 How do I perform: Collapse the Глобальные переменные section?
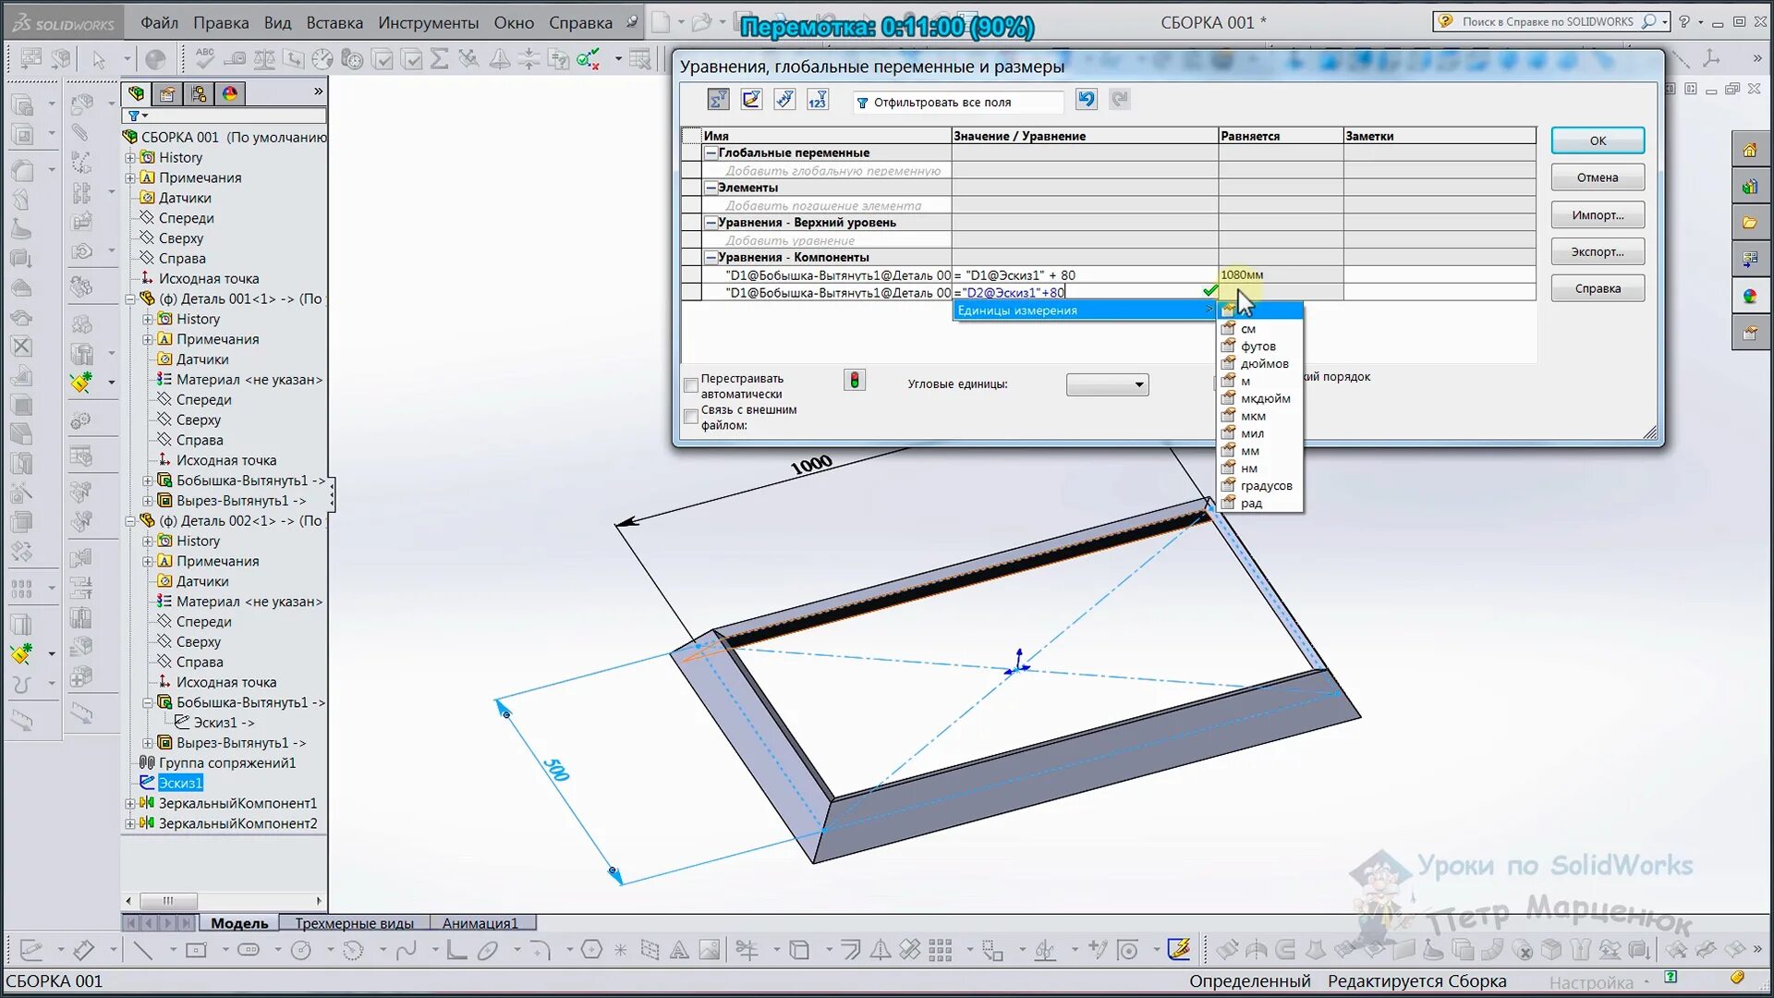(711, 153)
